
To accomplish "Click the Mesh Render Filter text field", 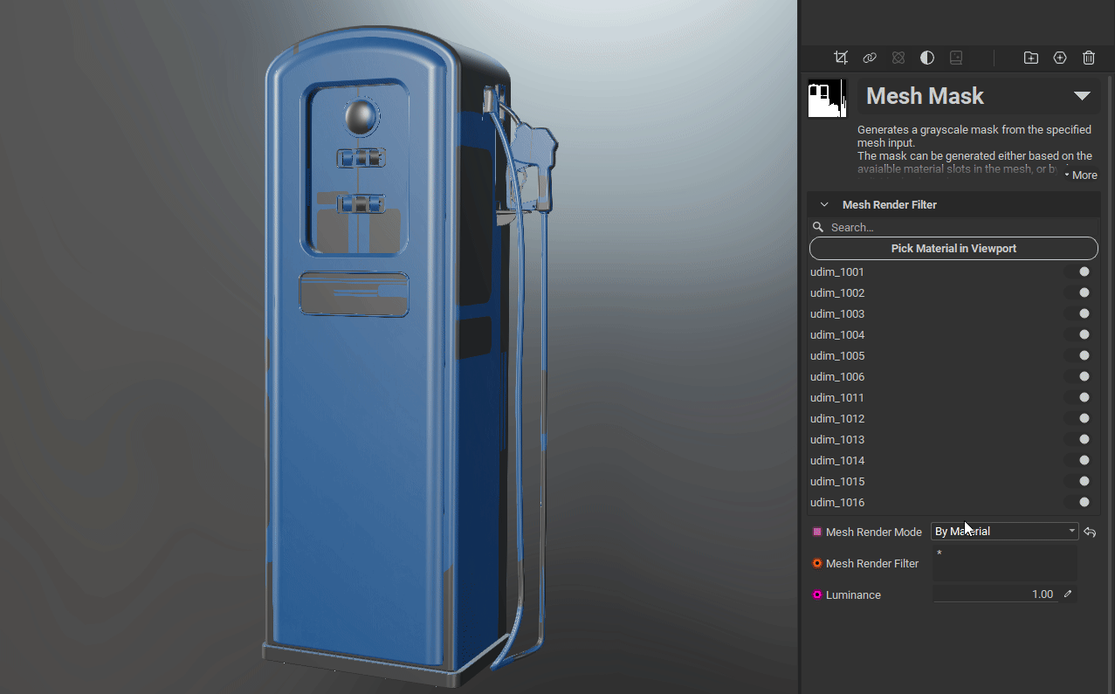I will pyautogui.click(x=1004, y=563).
